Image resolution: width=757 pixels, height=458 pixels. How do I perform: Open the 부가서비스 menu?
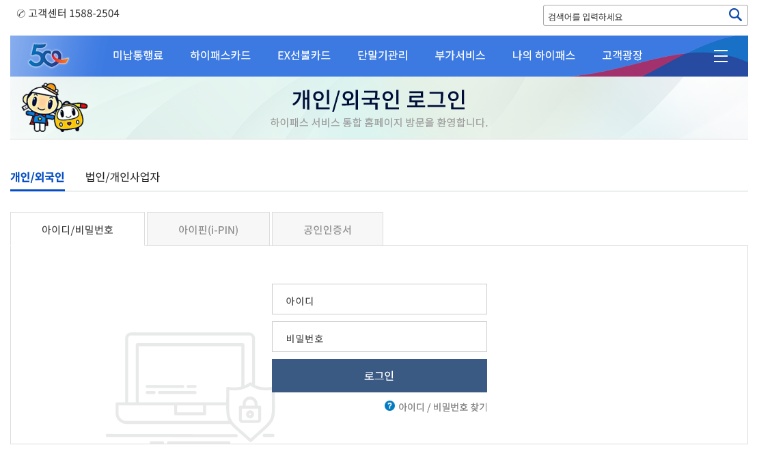460,55
